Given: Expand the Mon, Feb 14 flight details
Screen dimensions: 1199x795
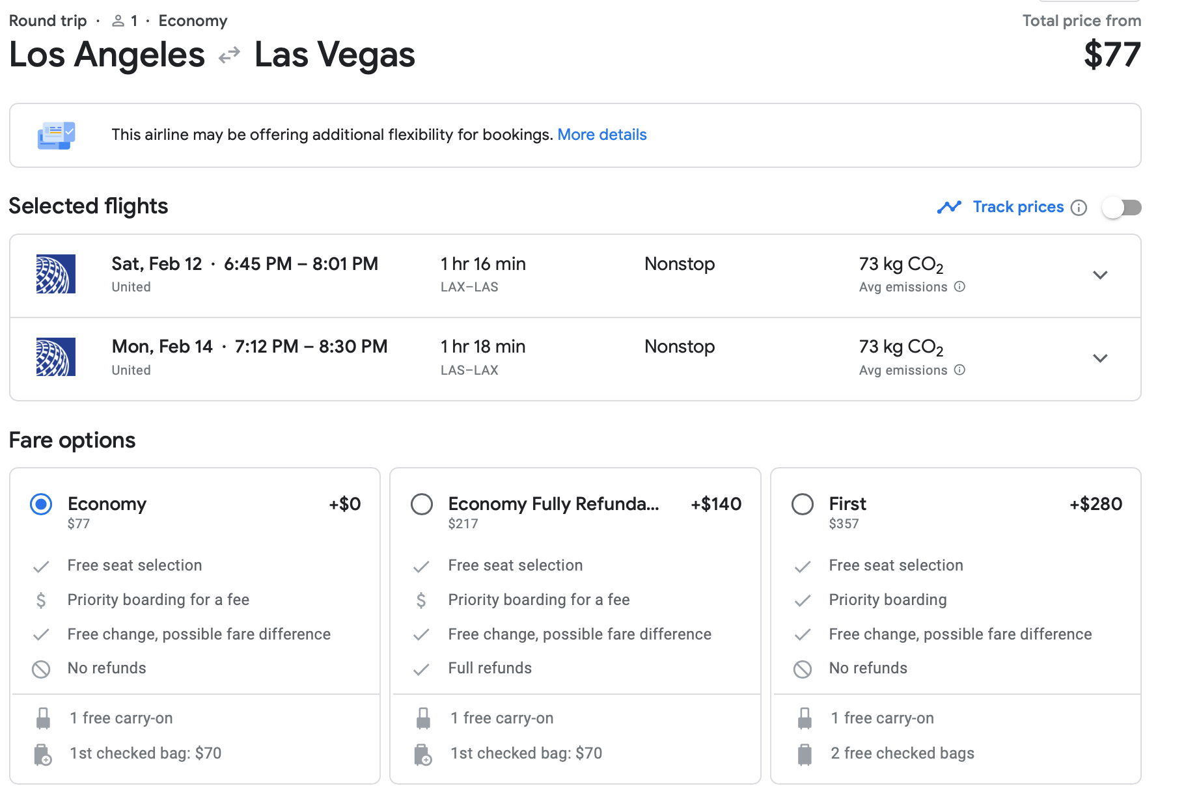Looking at the screenshot, I should tap(1100, 358).
